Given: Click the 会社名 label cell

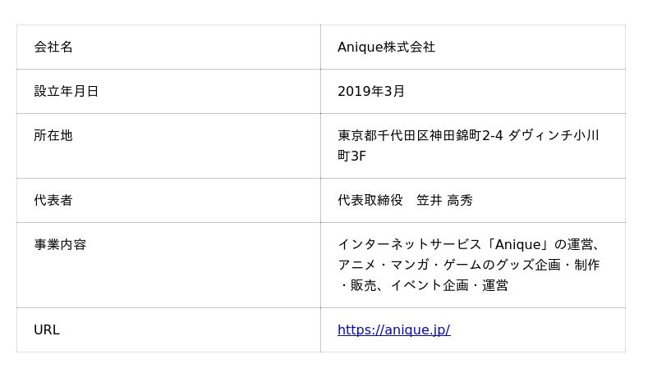Looking at the screenshot, I should (x=53, y=48).
